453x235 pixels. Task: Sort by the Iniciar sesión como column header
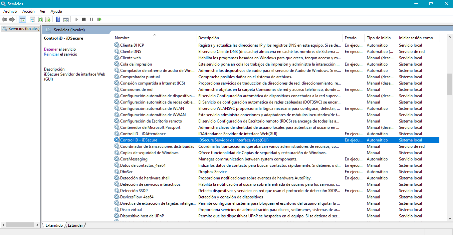point(418,38)
